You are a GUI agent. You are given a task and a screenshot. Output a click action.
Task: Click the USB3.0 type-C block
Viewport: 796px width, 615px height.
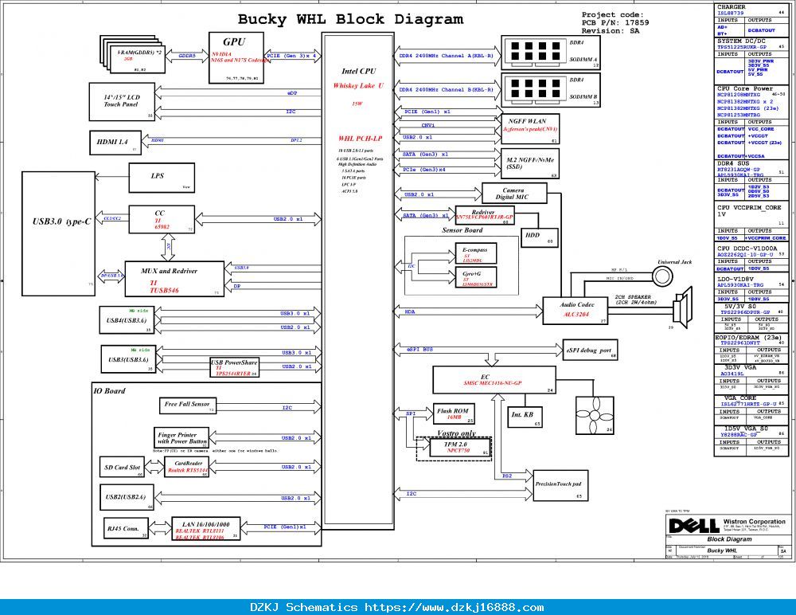point(58,233)
